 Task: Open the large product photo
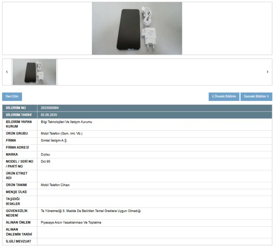(137, 28)
